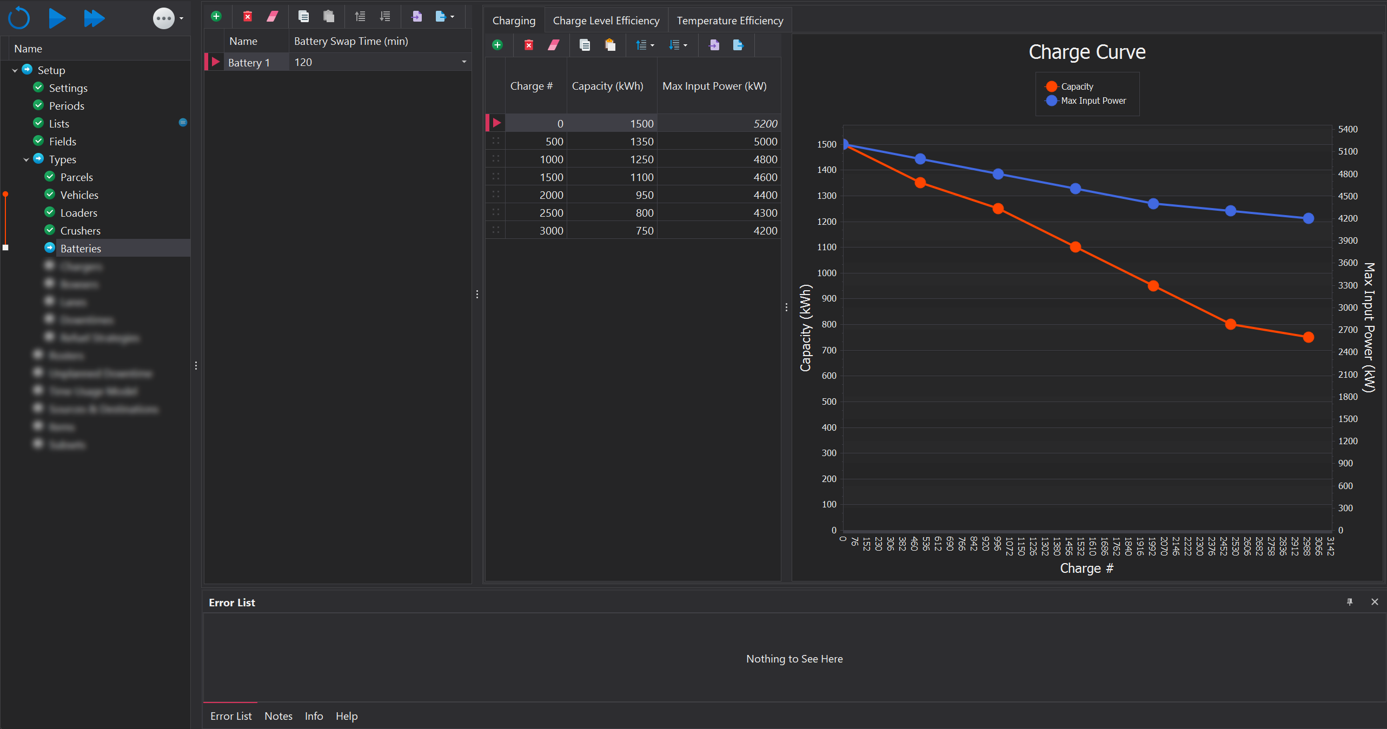Click the fast-forward run button
1387x729 pixels.
[94, 18]
